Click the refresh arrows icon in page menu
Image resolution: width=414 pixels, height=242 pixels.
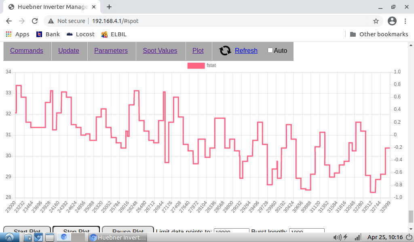click(x=225, y=50)
